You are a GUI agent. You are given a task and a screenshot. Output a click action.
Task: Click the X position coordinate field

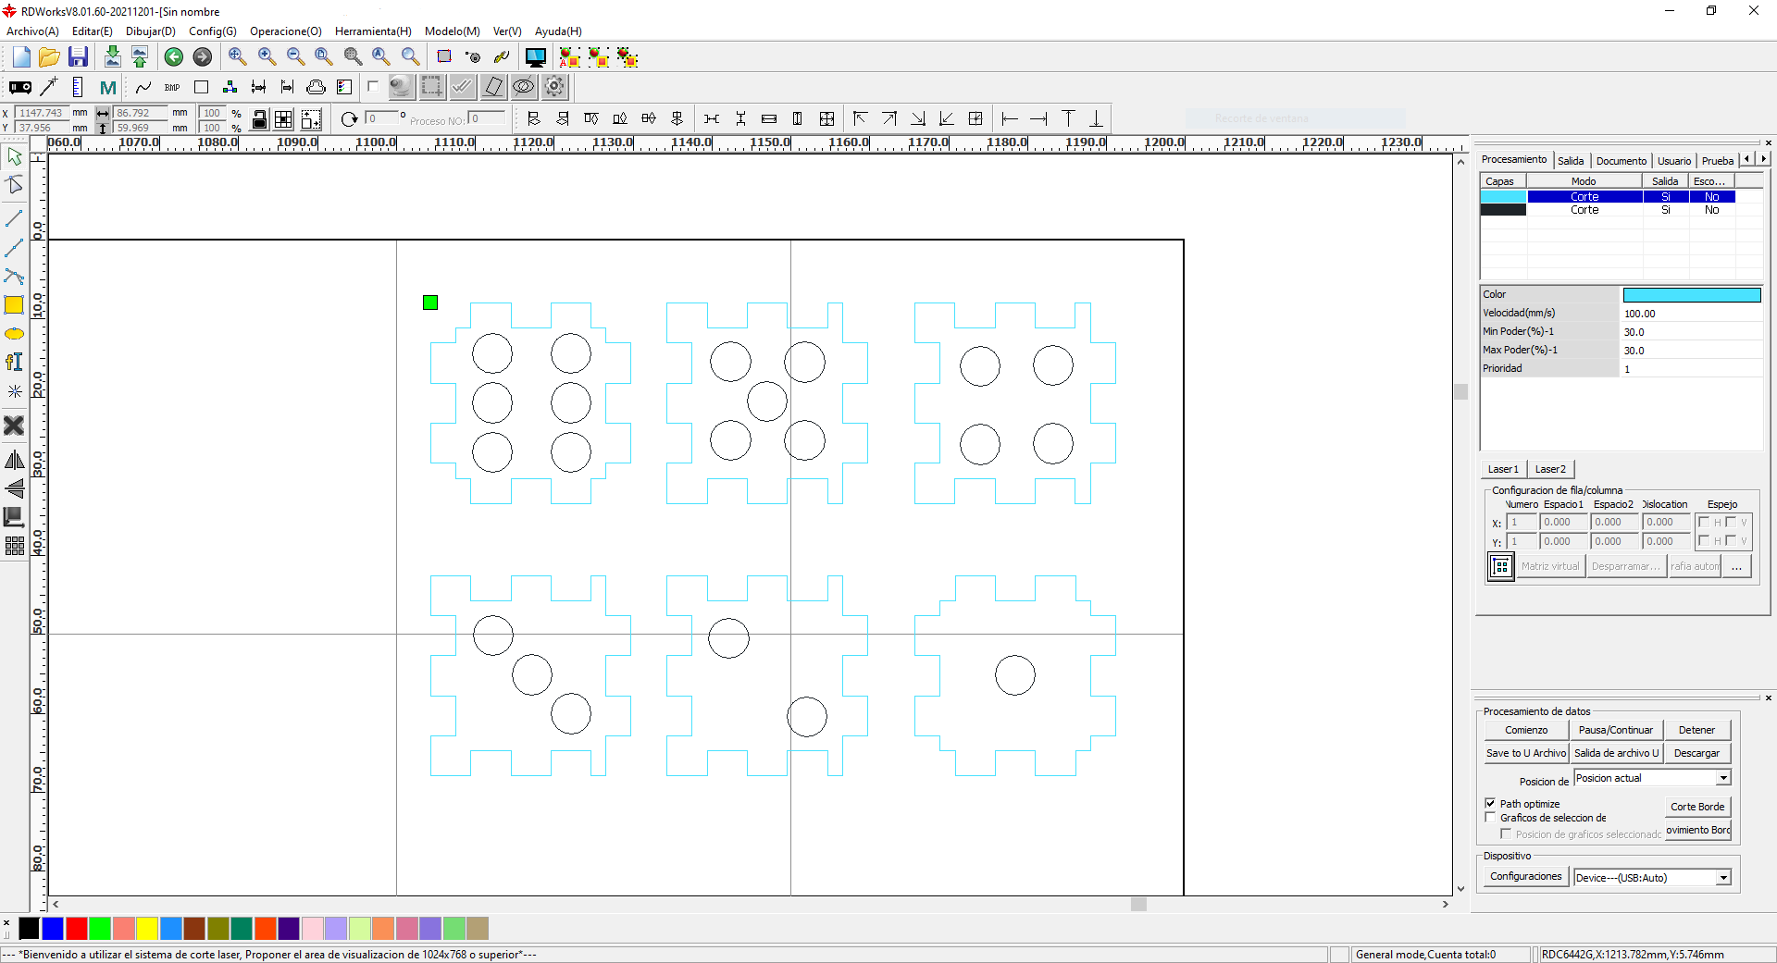point(40,113)
